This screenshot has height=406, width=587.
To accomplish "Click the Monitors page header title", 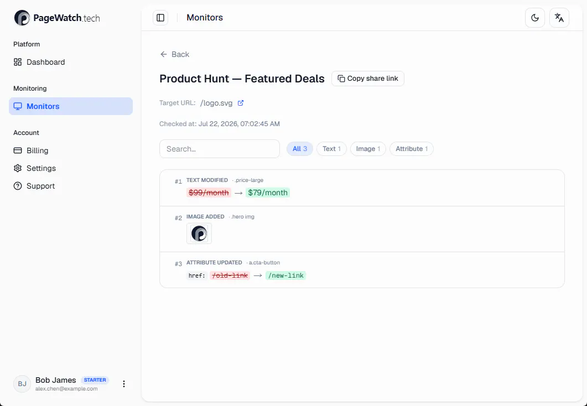I will [205, 18].
